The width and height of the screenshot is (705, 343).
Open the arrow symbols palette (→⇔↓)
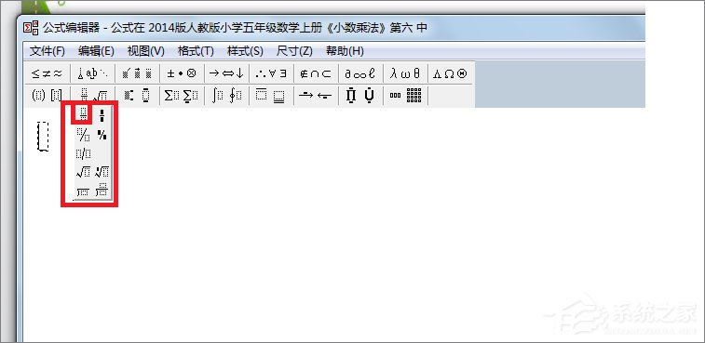226,73
